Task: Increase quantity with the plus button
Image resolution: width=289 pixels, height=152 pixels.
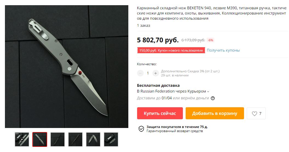Action: 155,73
